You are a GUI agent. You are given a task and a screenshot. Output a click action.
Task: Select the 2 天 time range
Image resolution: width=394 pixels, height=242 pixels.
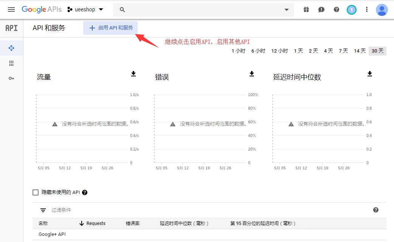313,51
